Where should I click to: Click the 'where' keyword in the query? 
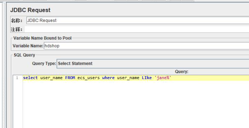click(108, 78)
